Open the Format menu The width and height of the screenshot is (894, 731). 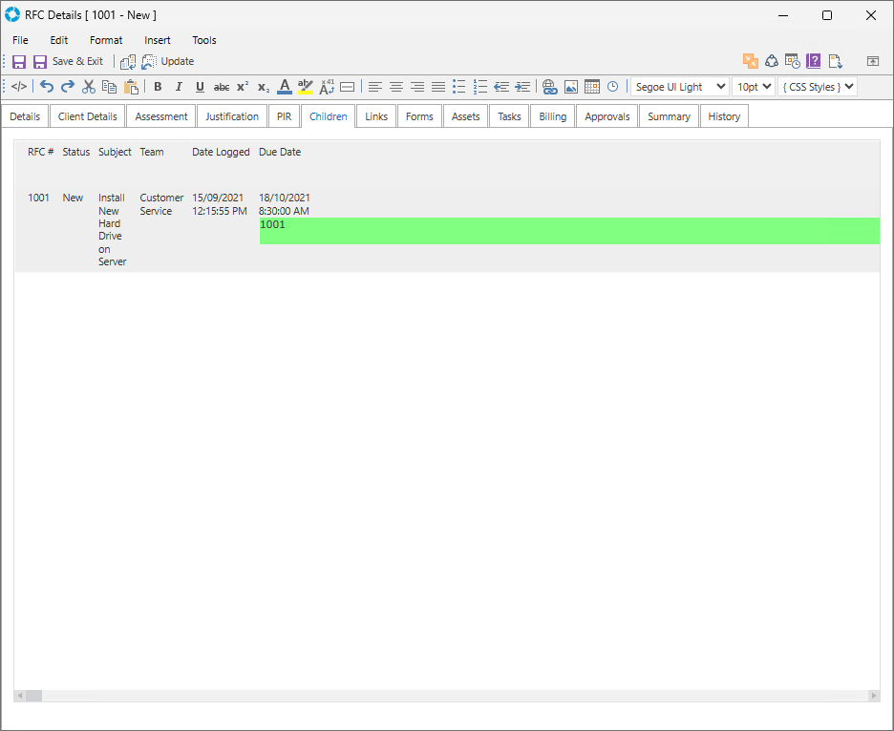pos(106,40)
